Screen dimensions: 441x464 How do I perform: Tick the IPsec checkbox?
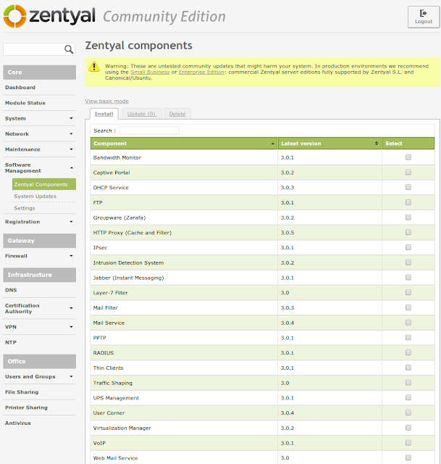coord(408,247)
